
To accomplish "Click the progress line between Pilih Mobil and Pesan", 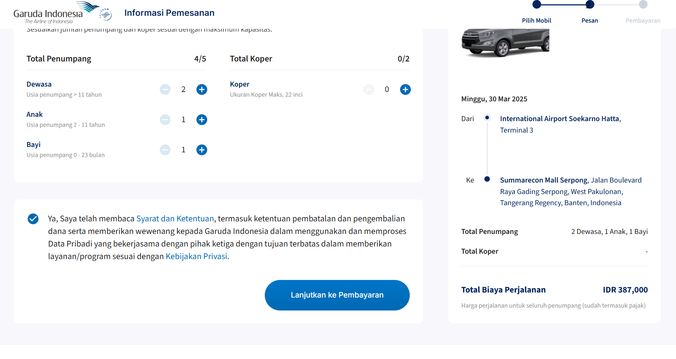I will (x=563, y=5).
